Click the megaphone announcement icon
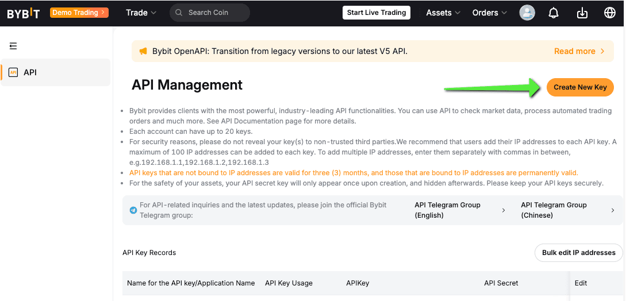 pyautogui.click(x=143, y=51)
